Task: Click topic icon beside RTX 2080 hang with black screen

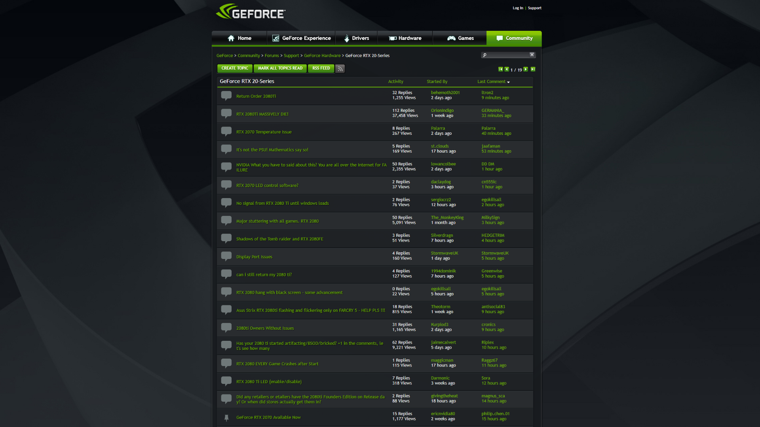Action: pyautogui.click(x=226, y=292)
